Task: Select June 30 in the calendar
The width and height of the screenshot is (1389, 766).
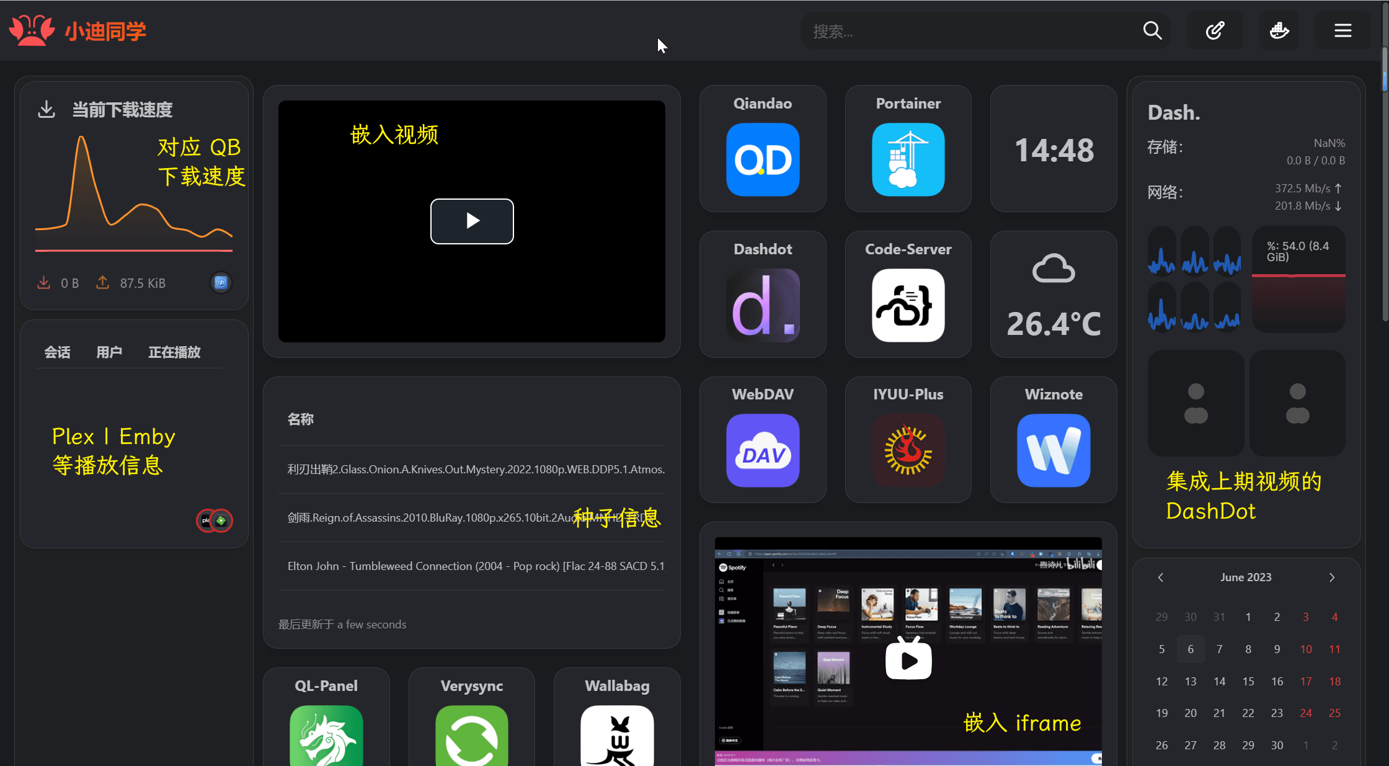Action: point(1277,746)
